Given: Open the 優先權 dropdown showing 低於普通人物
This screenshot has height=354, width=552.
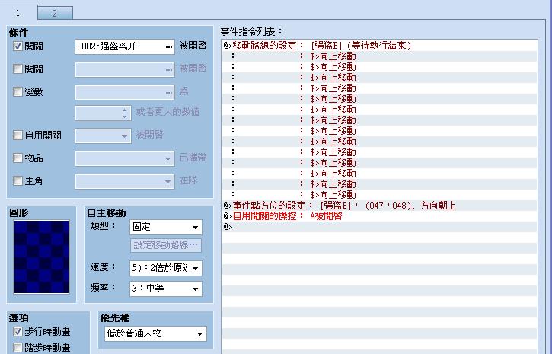Looking at the screenshot, I should 155,333.
